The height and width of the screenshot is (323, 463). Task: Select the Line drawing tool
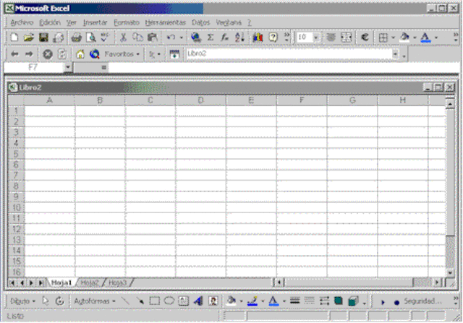click(x=125, y=301)
